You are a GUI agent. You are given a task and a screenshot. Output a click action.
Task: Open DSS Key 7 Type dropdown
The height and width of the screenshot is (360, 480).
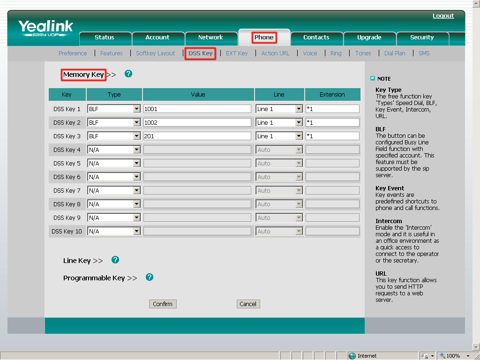(x=114, y=190)
